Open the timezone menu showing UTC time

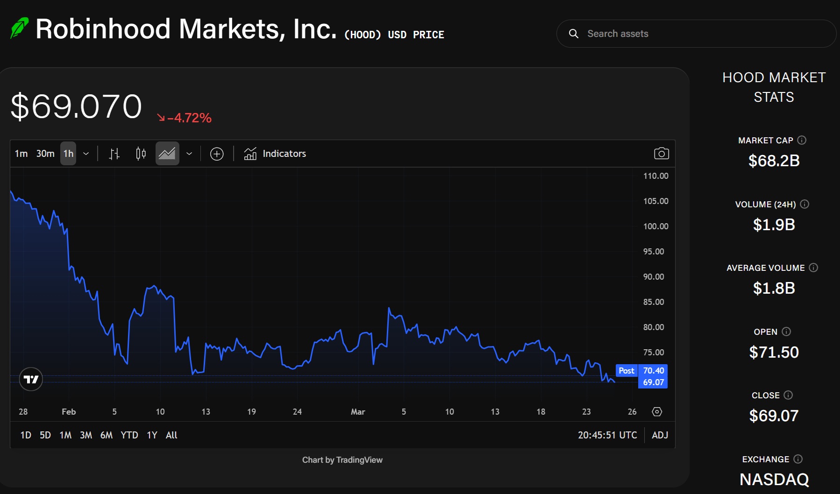click(607, 435)
